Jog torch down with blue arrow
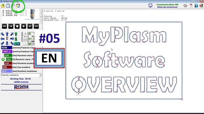 coord(7,43)
